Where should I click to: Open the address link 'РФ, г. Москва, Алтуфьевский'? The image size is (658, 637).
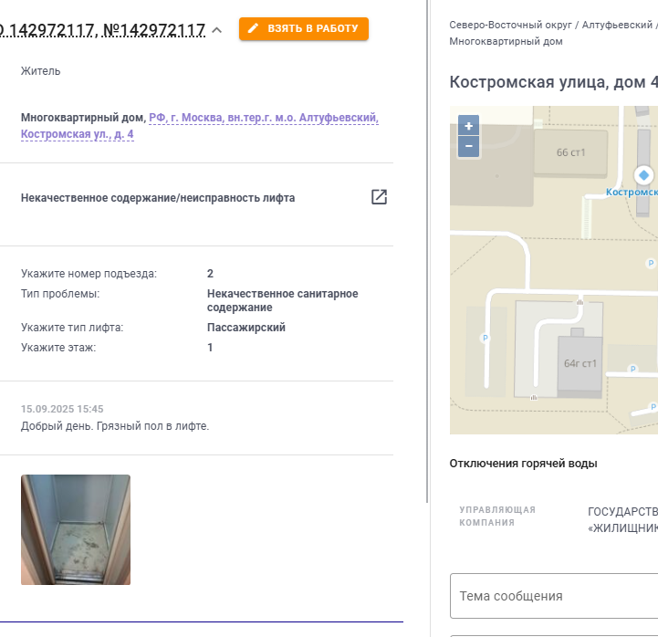pos(200,126)
